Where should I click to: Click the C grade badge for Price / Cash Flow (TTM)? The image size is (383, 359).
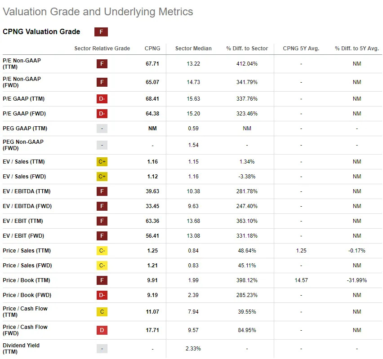102,312
